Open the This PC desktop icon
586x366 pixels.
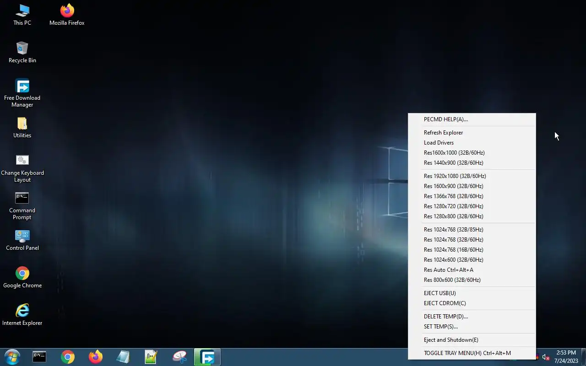[22, 15]
